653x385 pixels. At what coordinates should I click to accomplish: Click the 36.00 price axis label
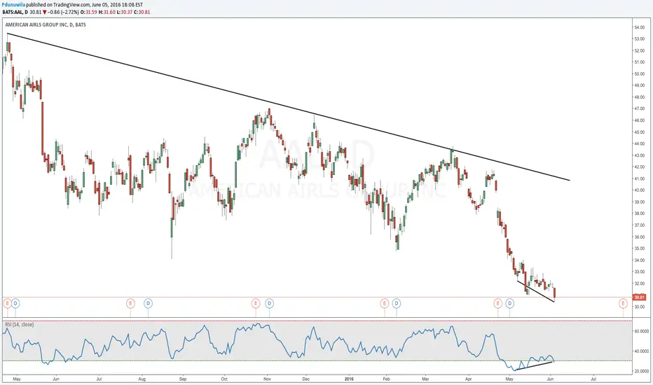639,237
